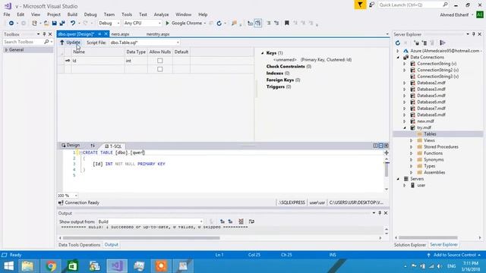Click the Save toolbar icon
The width and height of the screenshot is (486, 273).
pos(54,24)
